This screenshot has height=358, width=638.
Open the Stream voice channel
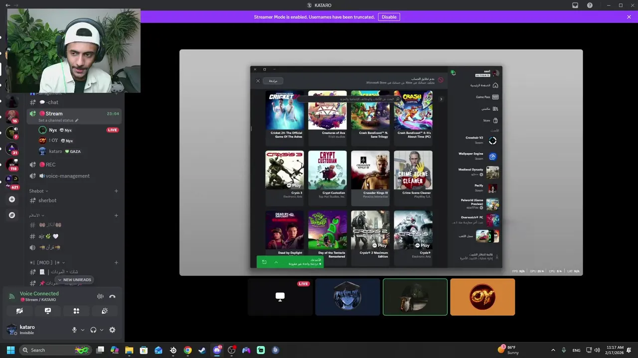(74, 116)
